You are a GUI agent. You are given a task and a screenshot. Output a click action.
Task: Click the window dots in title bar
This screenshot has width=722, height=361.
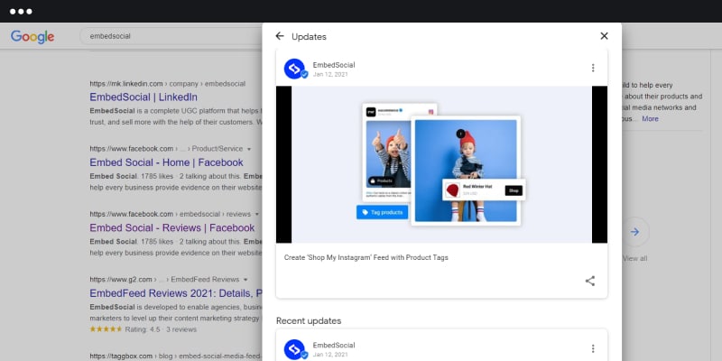[x=21, y=12]
